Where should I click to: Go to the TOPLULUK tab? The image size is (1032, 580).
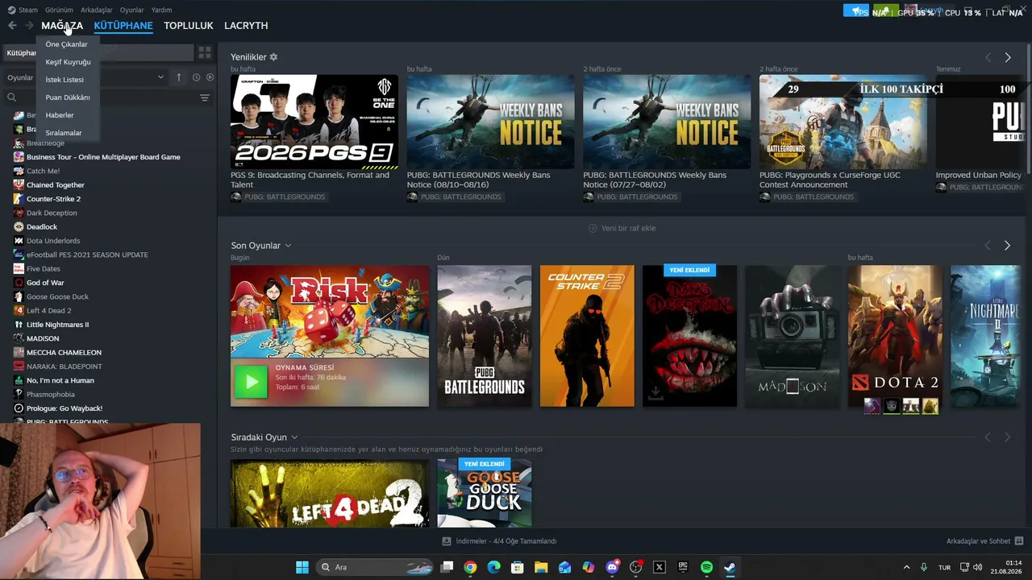[x=189, y=26]
